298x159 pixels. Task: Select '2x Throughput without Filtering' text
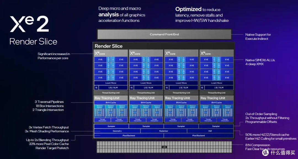267,118
